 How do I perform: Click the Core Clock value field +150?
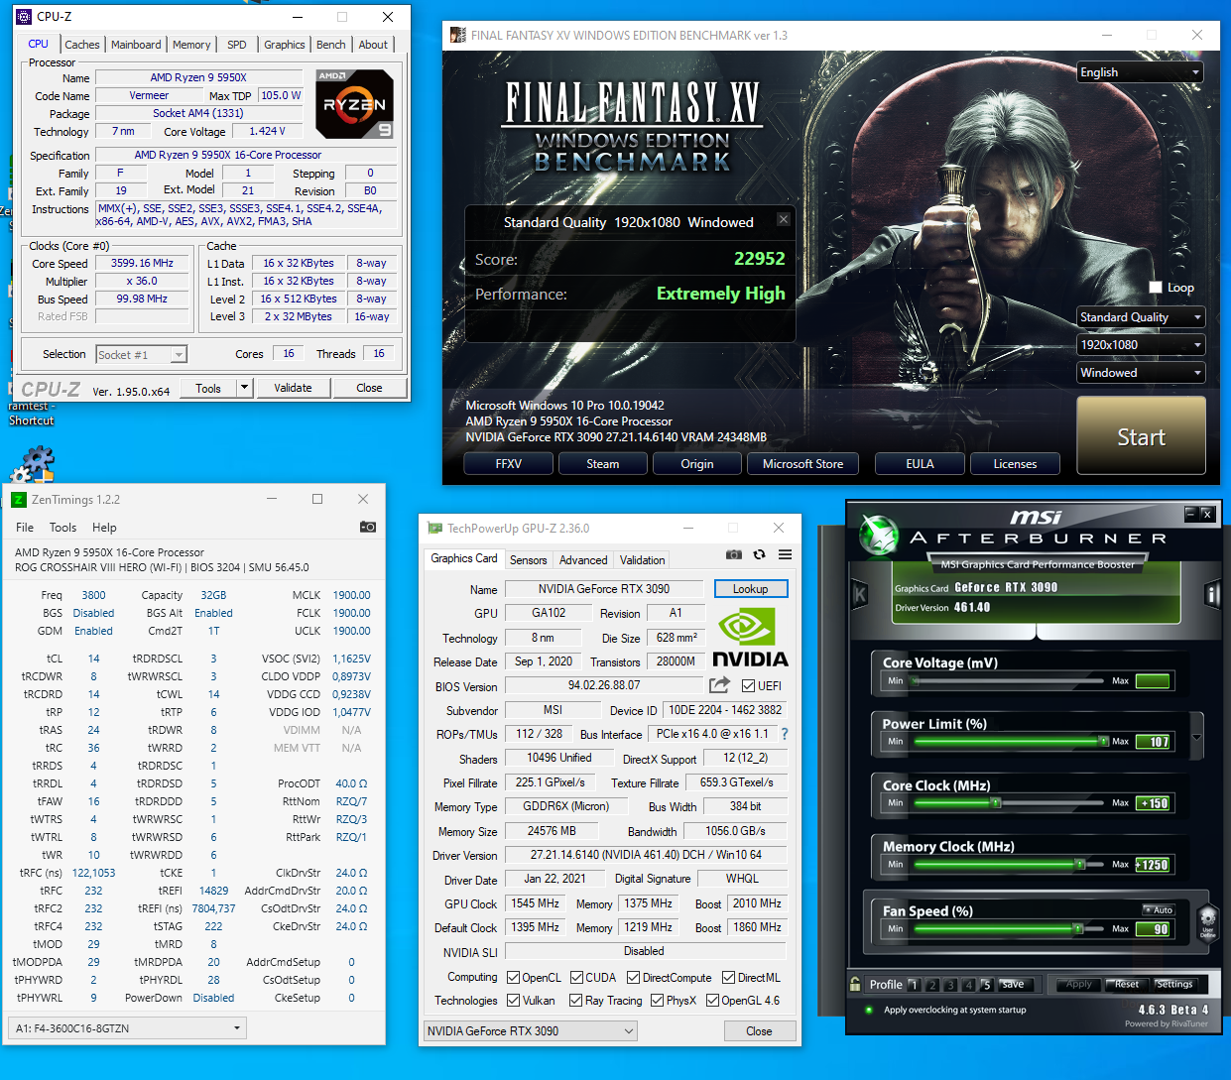click(x=1155, y=803)
